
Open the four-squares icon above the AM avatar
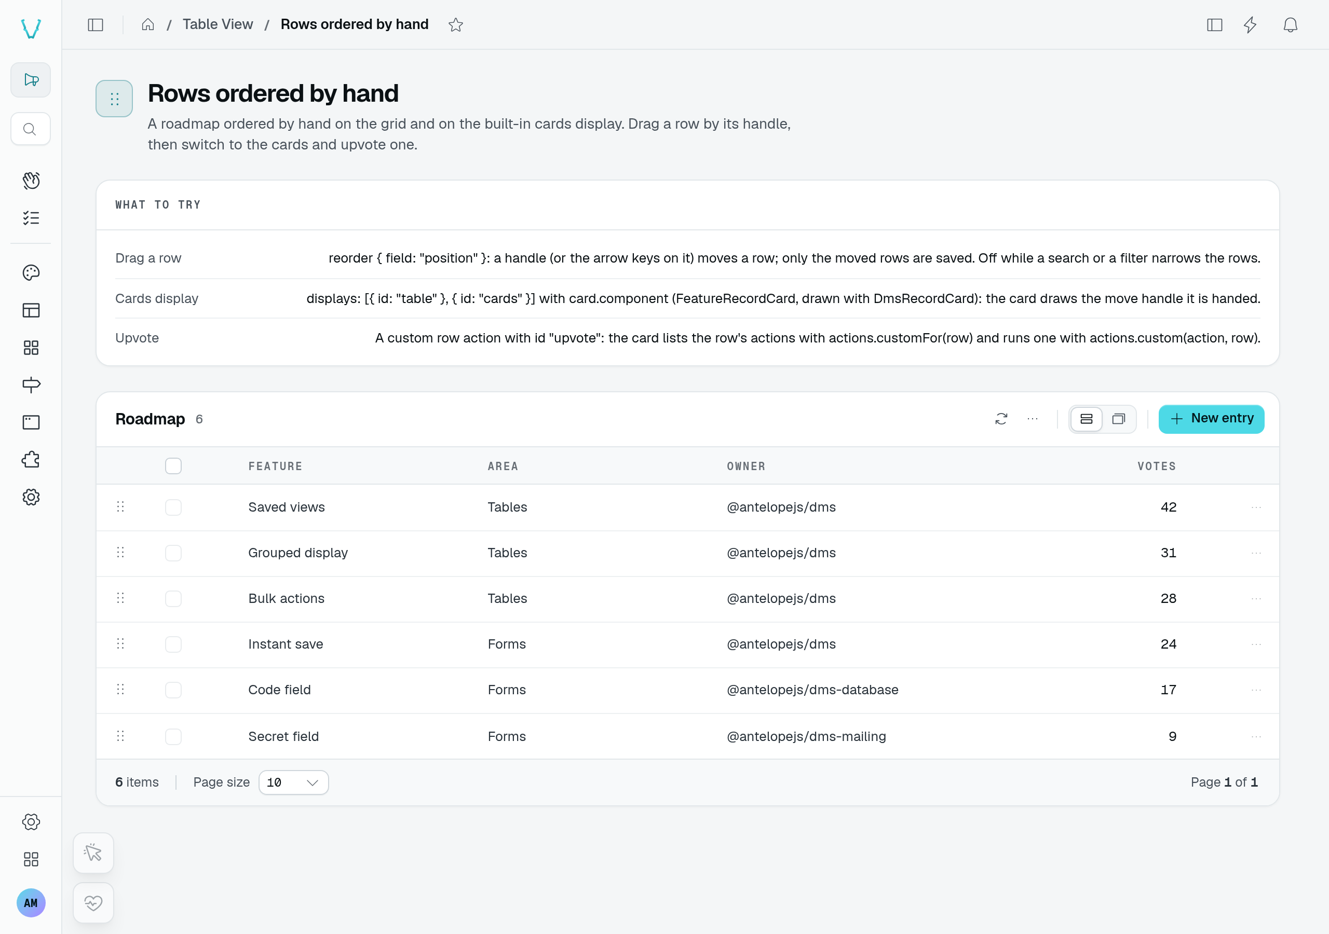point(31,859)
